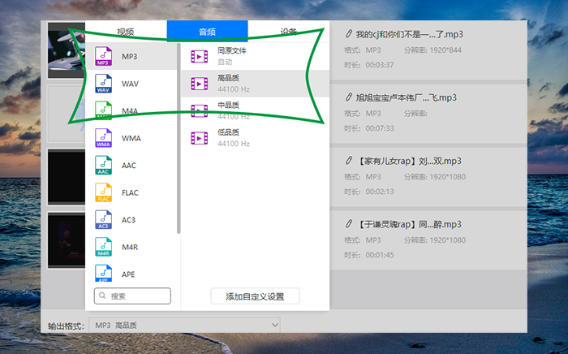
Task: Select the MP3 format icon
Action: [103, 56]
